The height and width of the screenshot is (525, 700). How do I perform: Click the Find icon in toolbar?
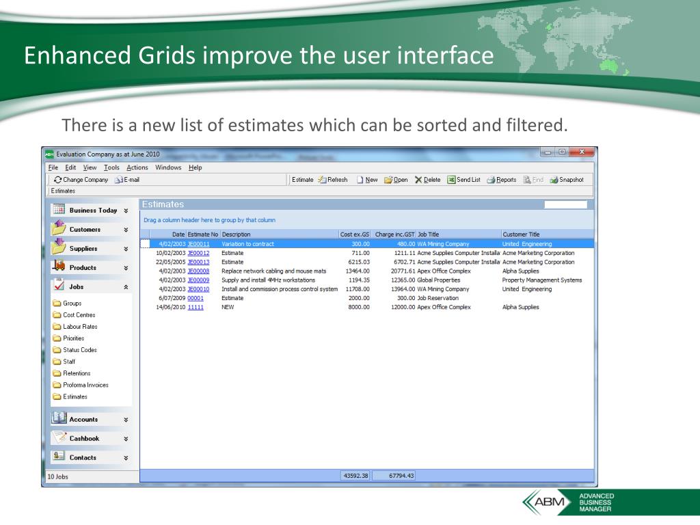tap(527, 180)
